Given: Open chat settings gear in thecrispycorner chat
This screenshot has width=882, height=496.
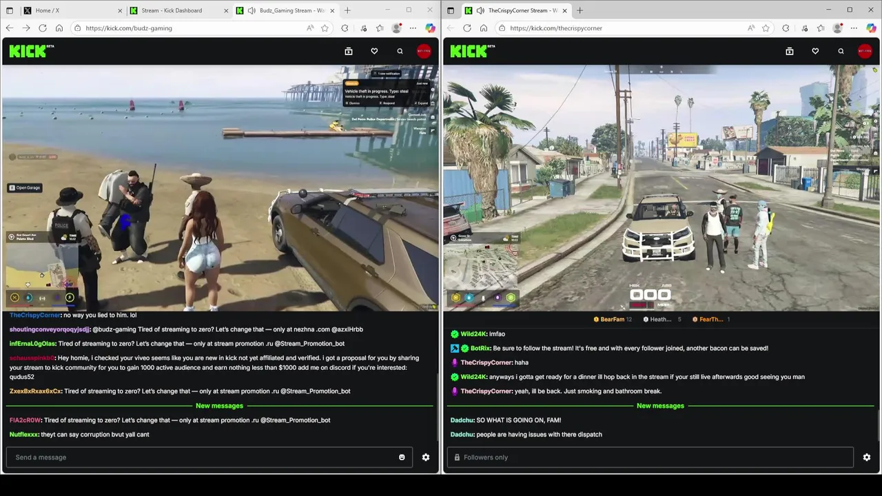Looking at the screenshot, I should coord(867,457).
